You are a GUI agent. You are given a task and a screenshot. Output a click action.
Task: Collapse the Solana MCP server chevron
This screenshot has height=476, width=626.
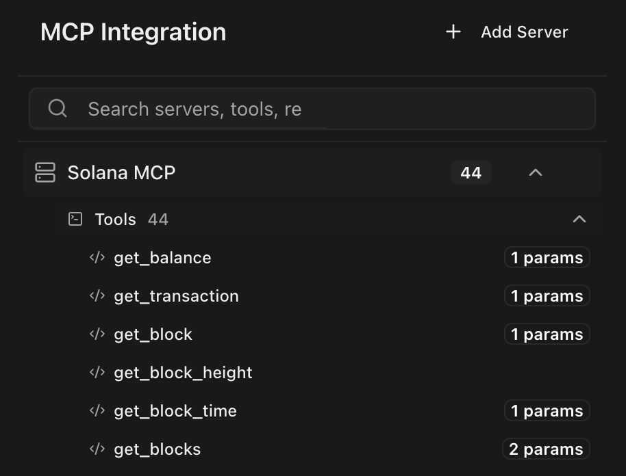536,173
